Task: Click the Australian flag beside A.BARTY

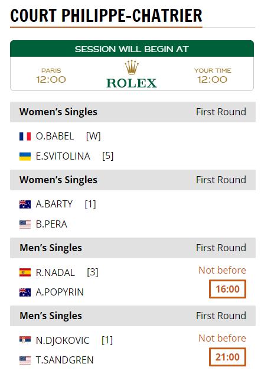Action: point(25,204)
